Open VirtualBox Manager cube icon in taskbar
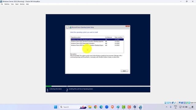 point(135,107)
